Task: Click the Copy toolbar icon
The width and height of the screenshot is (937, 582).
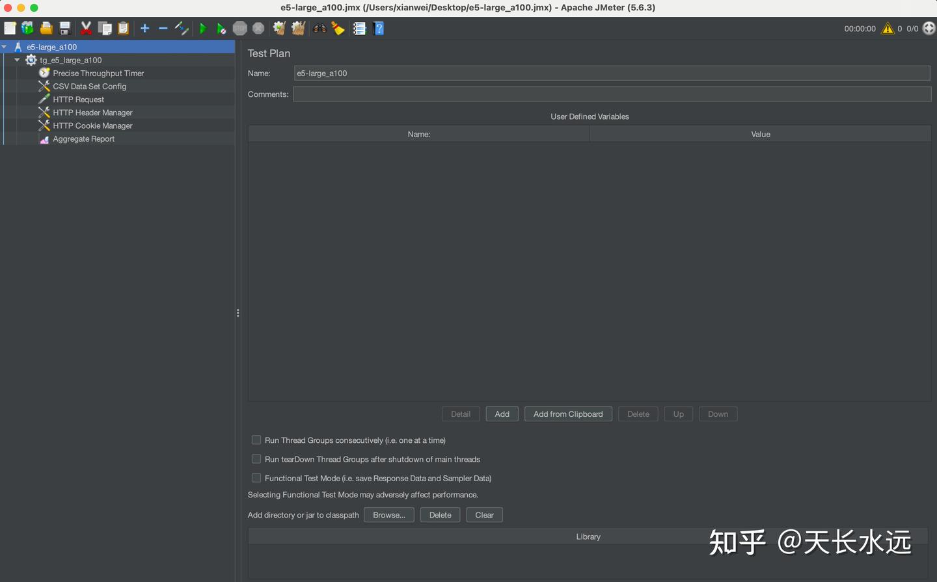Action: pos(105,28)
